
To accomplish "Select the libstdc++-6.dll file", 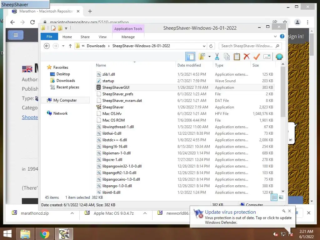I will click(x=185, y=140).
